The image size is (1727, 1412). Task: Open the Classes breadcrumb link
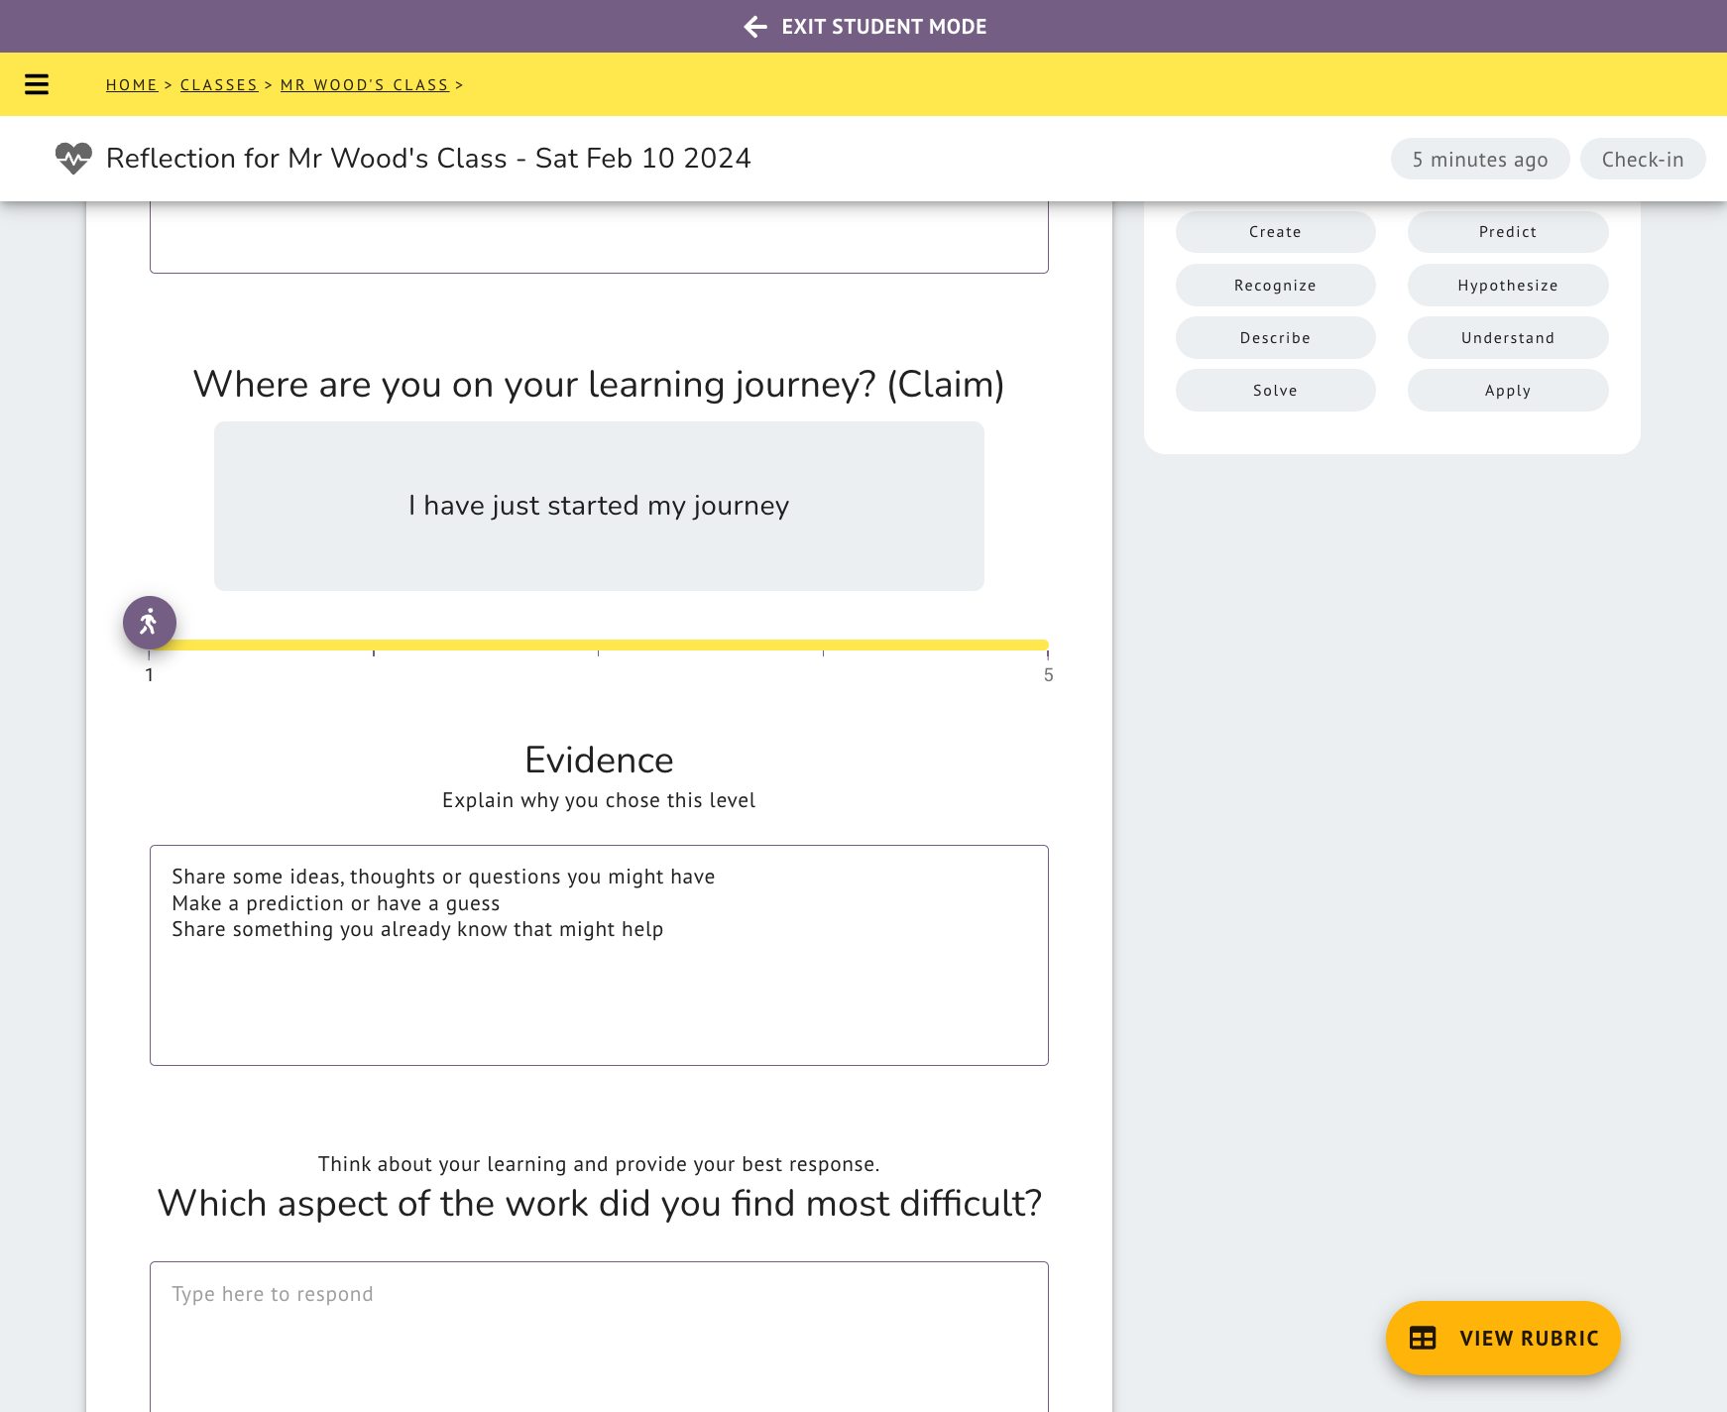[219, 85]
